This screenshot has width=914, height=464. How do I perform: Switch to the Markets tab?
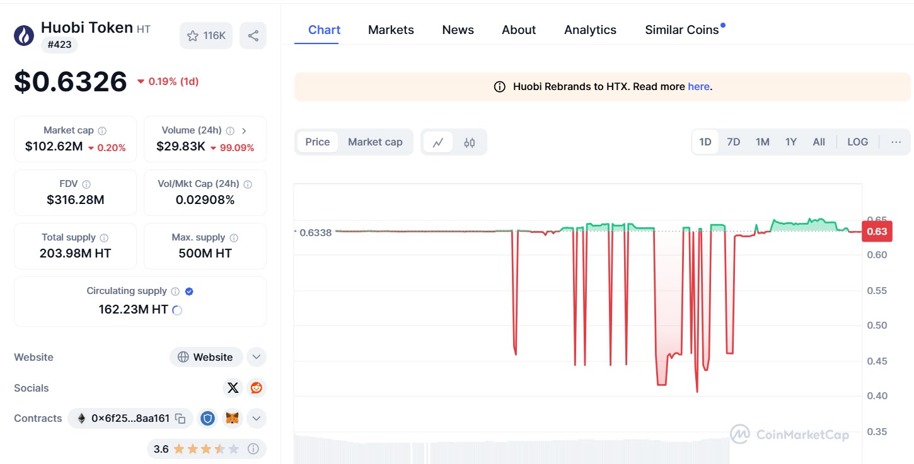point(391,30)
